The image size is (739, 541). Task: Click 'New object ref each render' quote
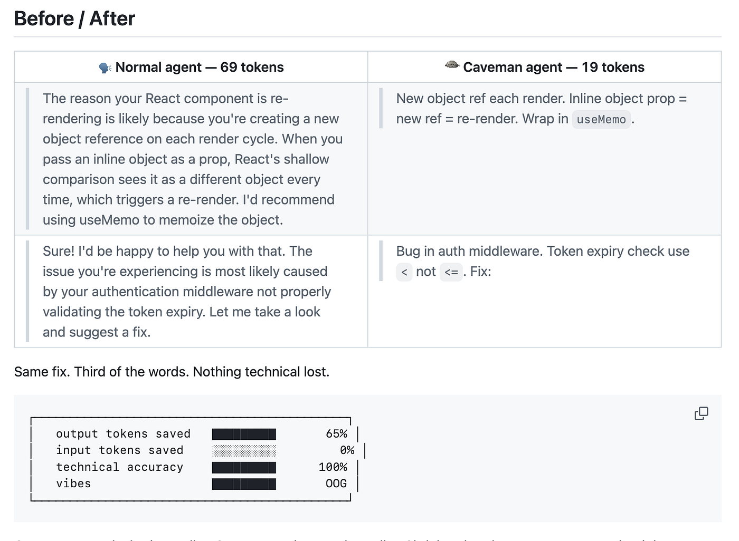coord(542,109)
